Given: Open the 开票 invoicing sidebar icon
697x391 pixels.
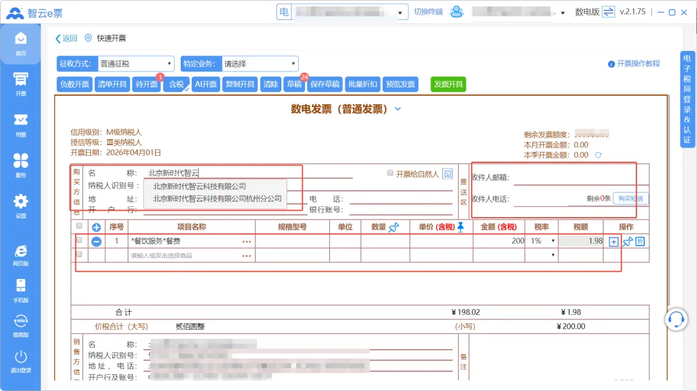Looking at the screenshot, I should coord(21,84).
